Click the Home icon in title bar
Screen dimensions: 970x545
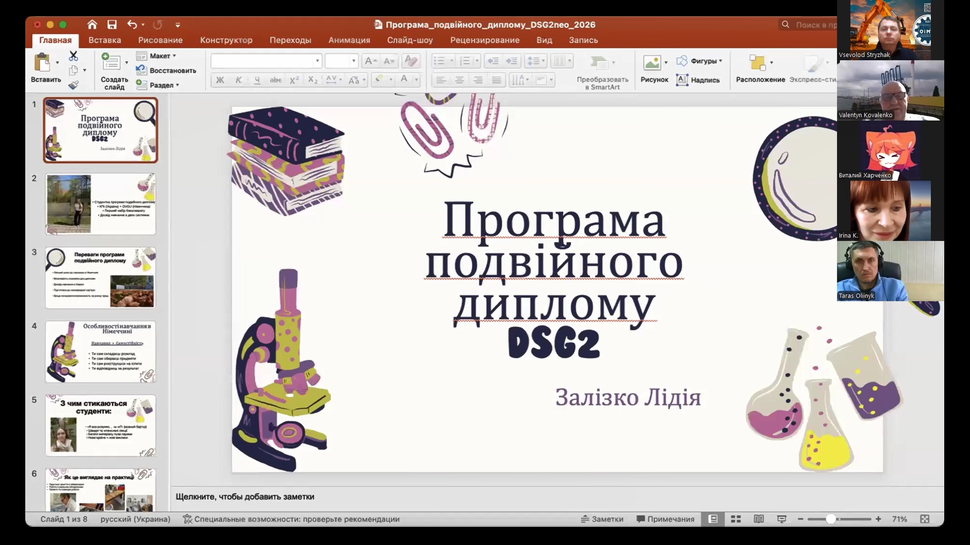(x=92, y=25)
